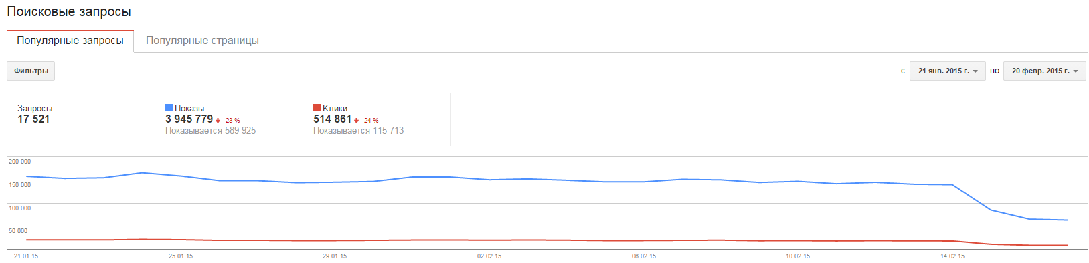Click the blue Показы legend square
The height and width of the screenshot is (263, 1089).
[x=169, y=107]
